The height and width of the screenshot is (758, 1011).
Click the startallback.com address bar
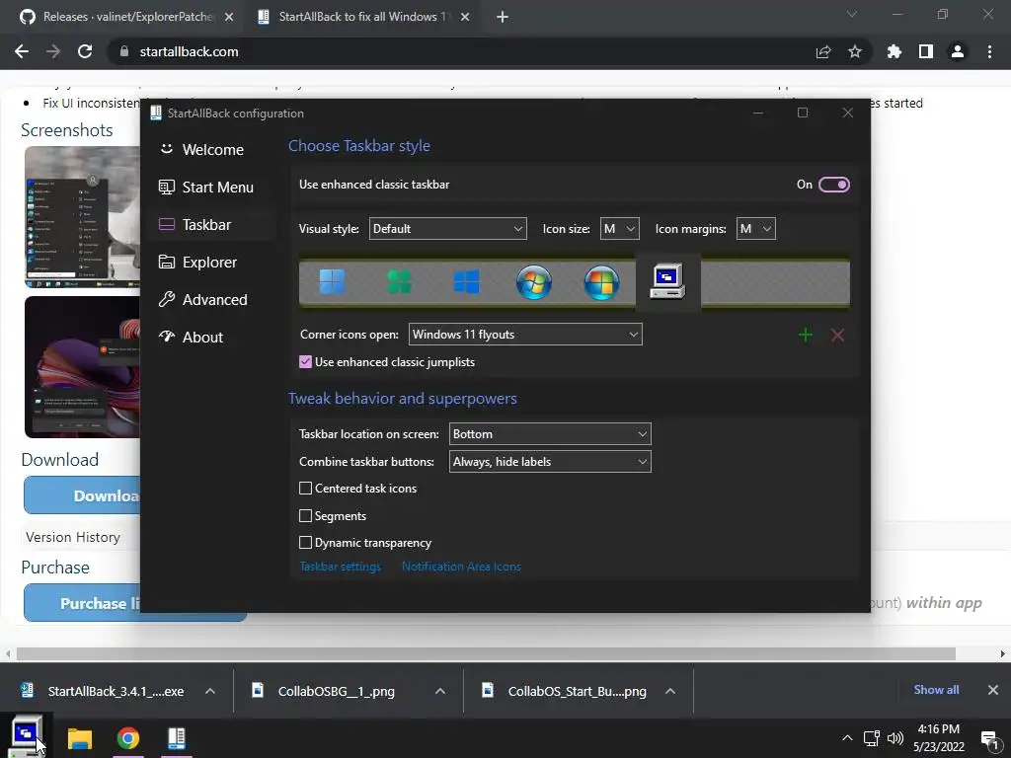458,51
